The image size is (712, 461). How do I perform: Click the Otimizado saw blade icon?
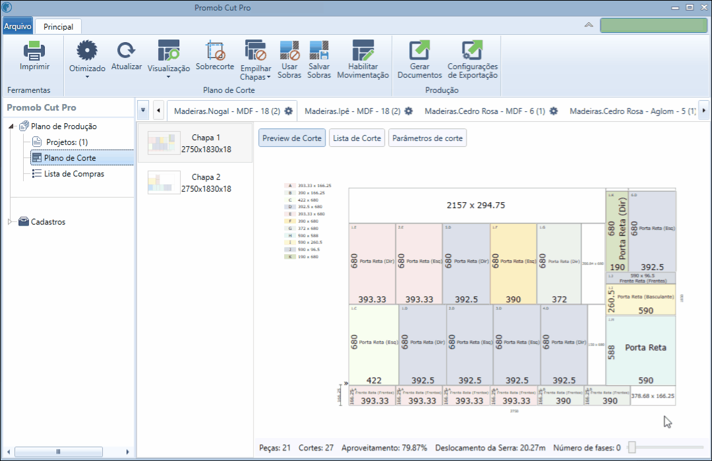87,50
